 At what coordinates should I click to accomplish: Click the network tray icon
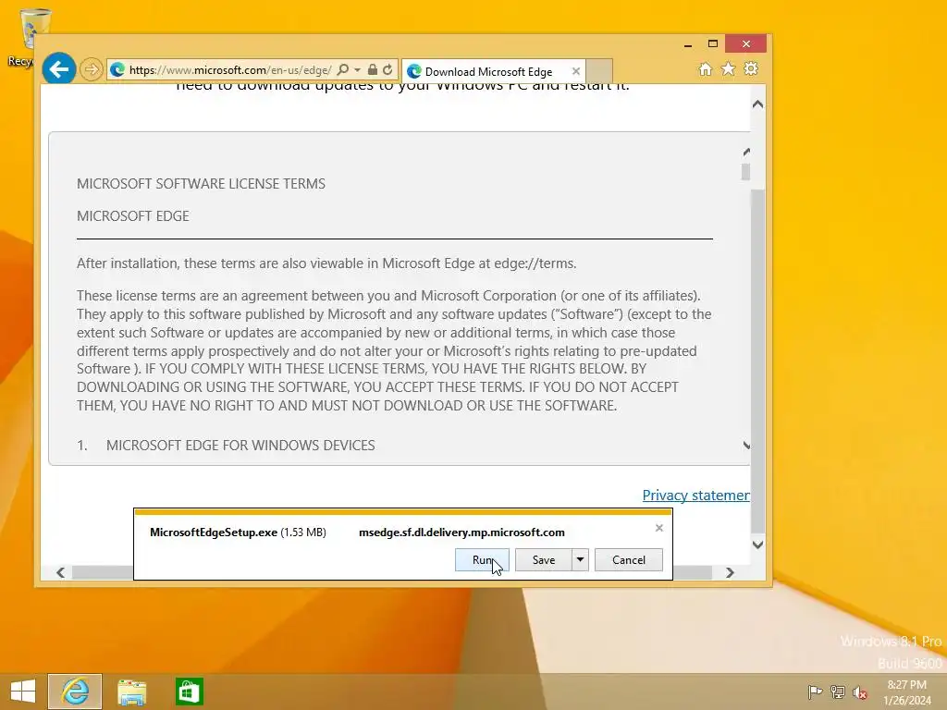point(837,692)
